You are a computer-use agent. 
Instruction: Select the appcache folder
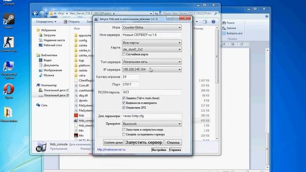point(83,35)
